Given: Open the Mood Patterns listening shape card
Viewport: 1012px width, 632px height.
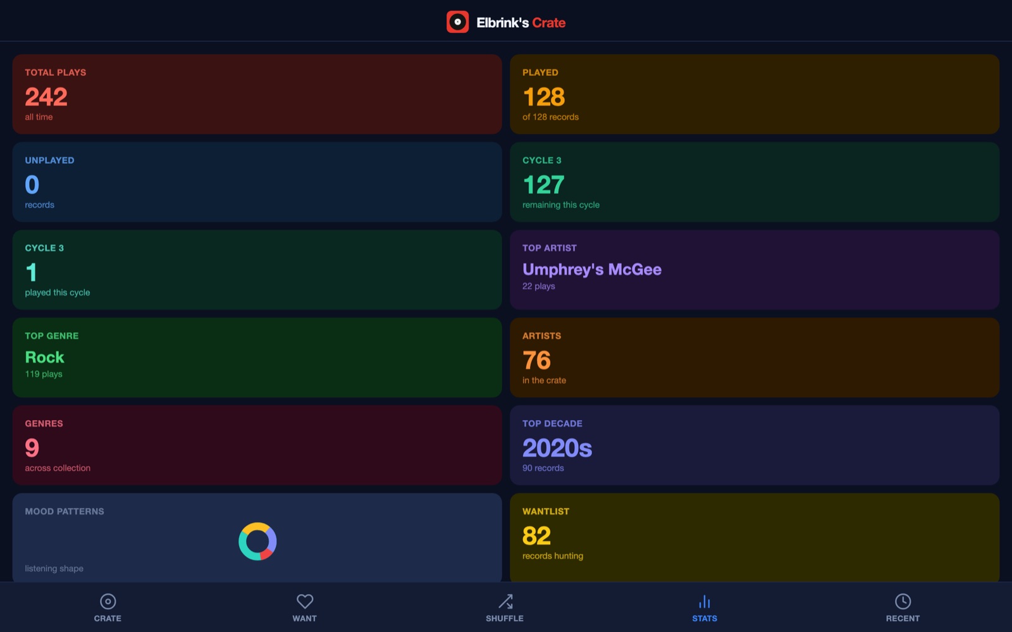Looking at the screenshot, I should click(x=257, y=538).
